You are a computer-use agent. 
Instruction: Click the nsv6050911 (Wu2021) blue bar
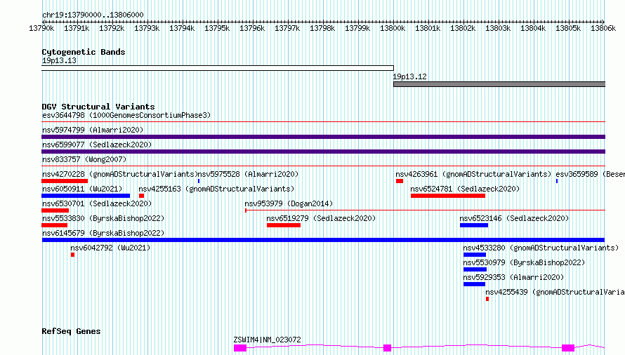pos(86,196)
